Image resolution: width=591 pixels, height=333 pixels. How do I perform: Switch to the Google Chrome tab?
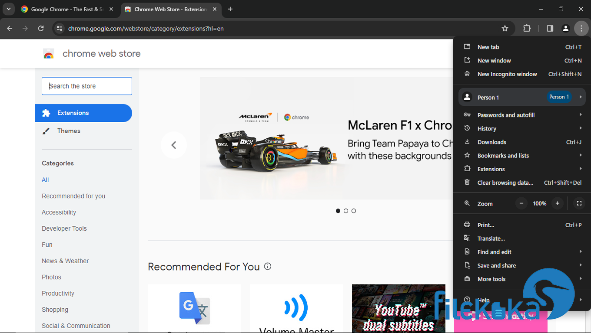tap(68, 9)
